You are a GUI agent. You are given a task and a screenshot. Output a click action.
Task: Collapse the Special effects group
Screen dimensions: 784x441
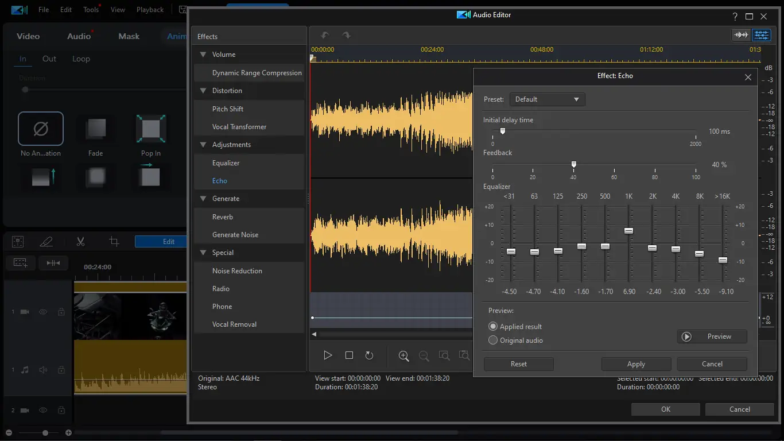click(x=203, y=253)
